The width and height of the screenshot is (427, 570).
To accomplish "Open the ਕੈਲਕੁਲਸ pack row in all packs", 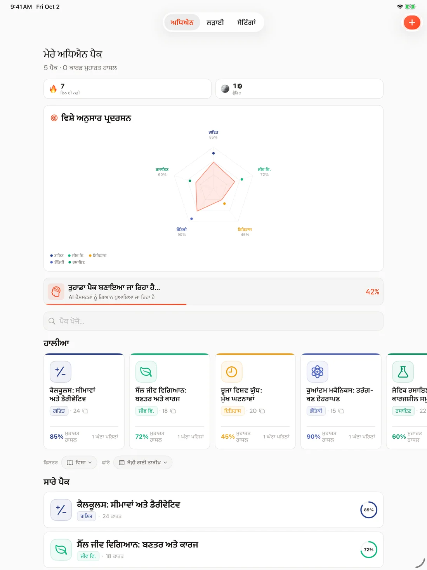I will [213, 510].
